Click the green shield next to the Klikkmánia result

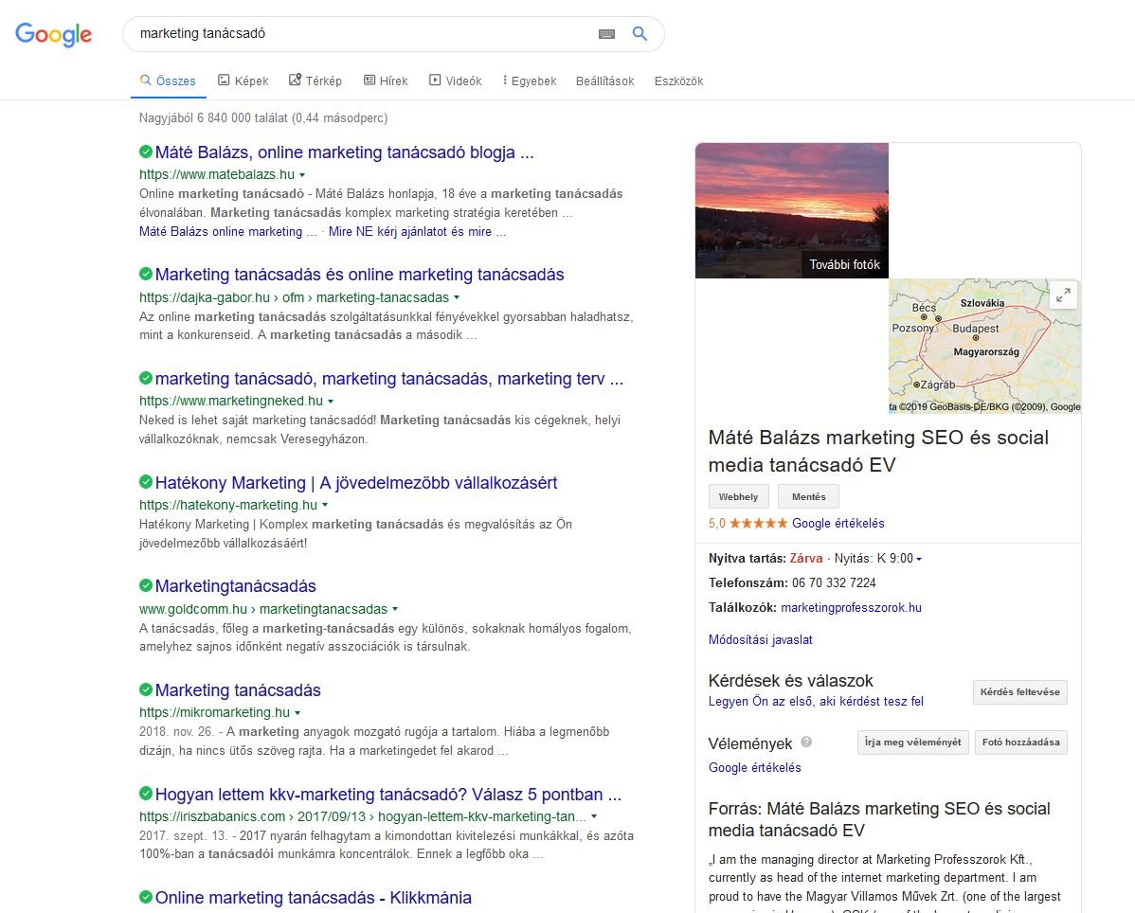pyautogui.click(x=146, y=898)
